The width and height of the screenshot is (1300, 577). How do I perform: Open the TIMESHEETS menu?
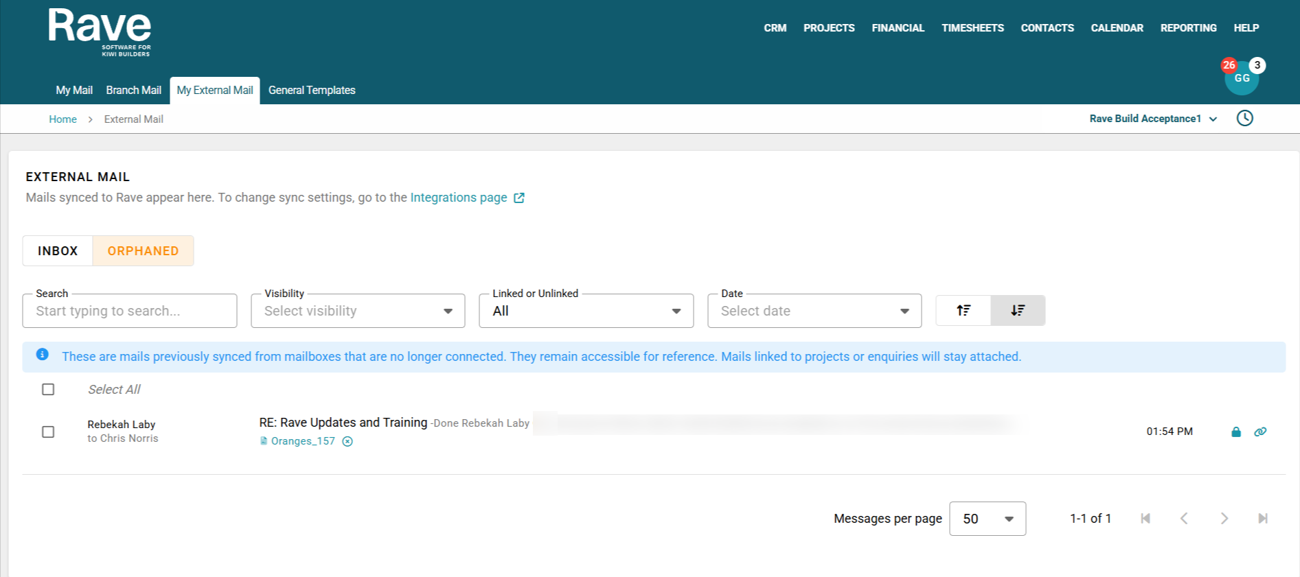point(972,28)
